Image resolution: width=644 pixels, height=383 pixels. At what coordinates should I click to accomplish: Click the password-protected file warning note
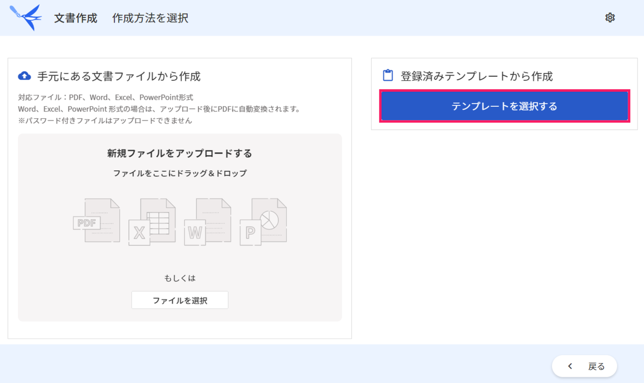[x=105, y=121]
